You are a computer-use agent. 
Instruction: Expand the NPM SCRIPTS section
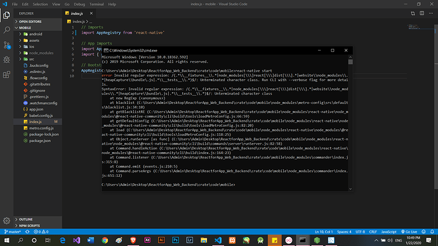(x=29, y=226)
